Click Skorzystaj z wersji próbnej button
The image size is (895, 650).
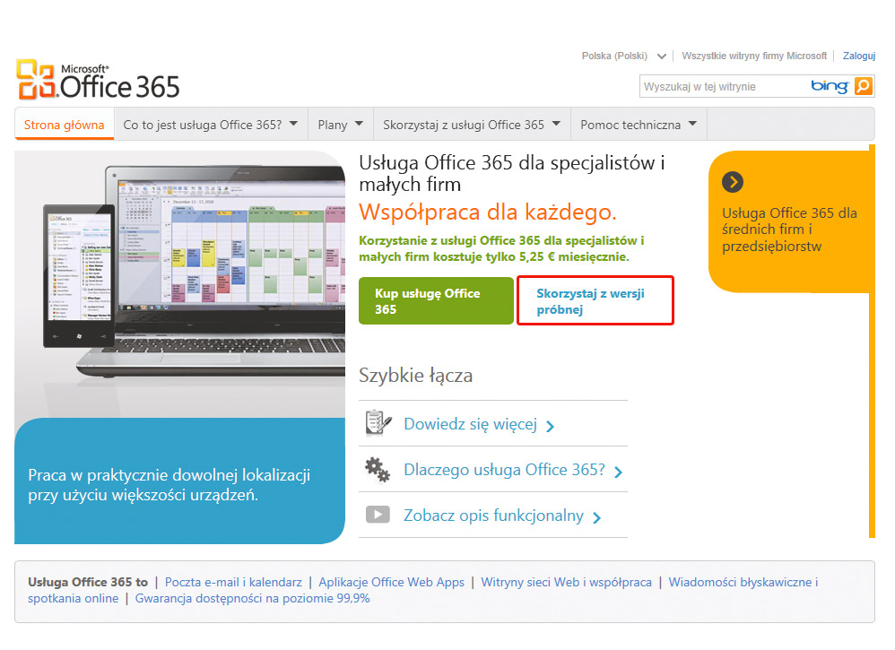click(595, 301)
